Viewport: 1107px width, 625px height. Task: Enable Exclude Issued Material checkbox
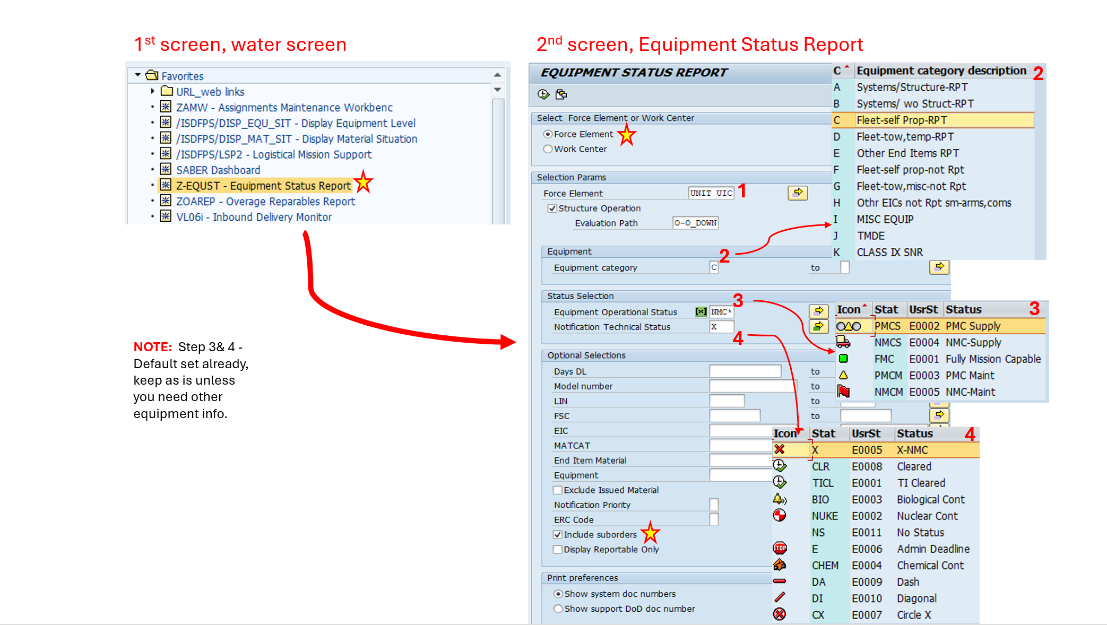click(558, 490)
